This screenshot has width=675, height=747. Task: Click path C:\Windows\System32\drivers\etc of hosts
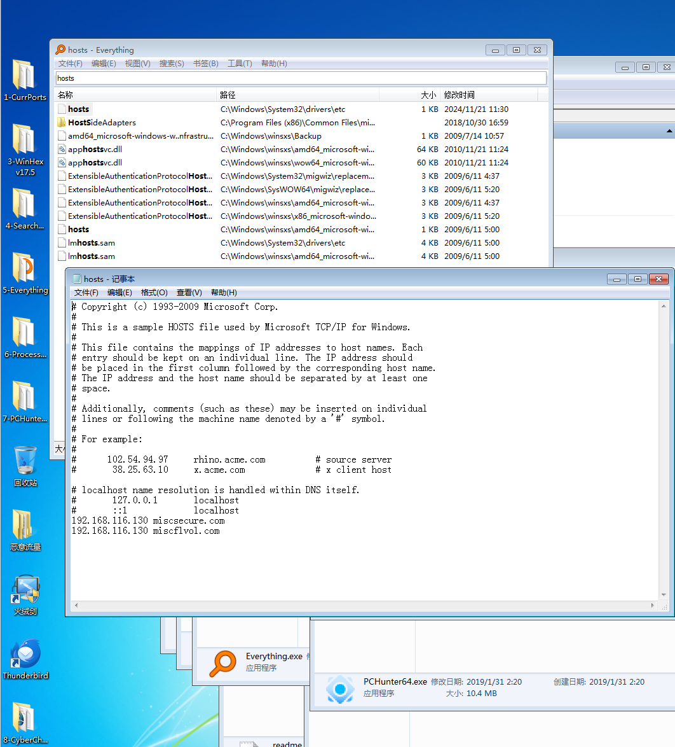click(283, 109)
